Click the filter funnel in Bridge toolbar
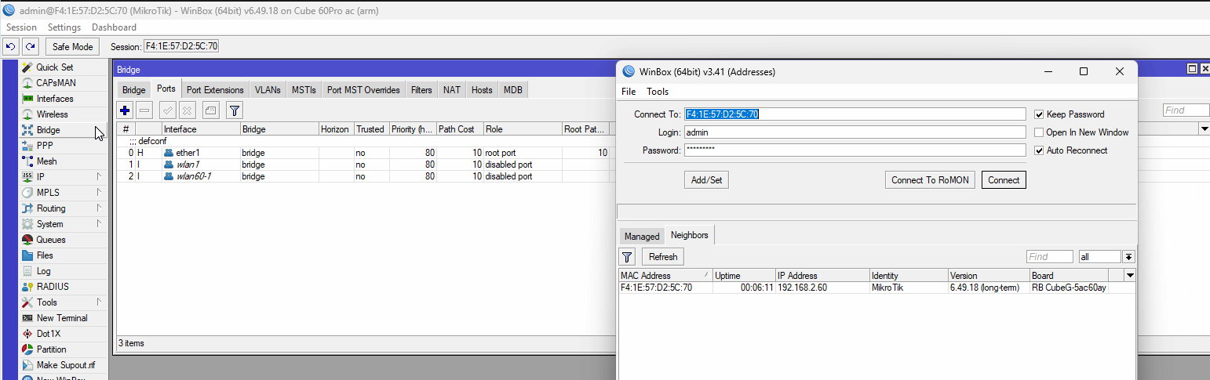 click(235, 110)
